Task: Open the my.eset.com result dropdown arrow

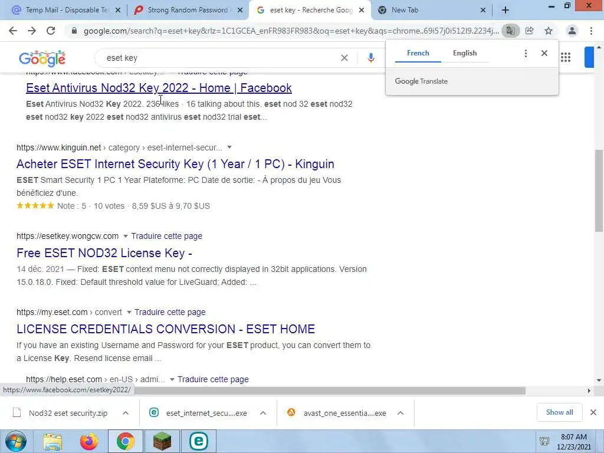Action: (129, 312)
